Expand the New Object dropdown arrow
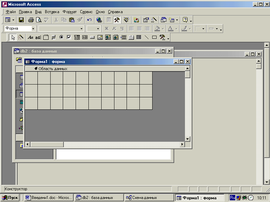The width and height of the screenshot is (270, 202). (x=177, y=20)
